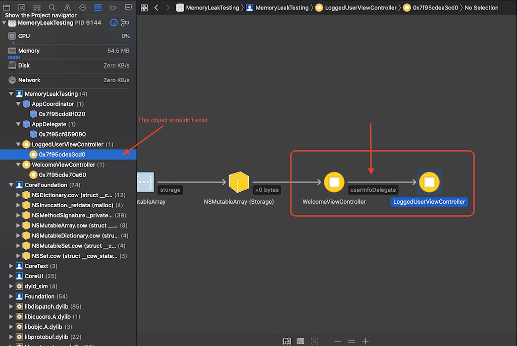
Task: Open the memory graph hierarchy icon beside the gauge
Action: coord(125,22)
